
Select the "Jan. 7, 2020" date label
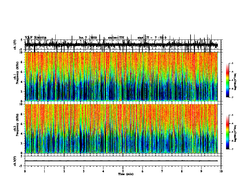pyautogui.click(x=88, y=38)
